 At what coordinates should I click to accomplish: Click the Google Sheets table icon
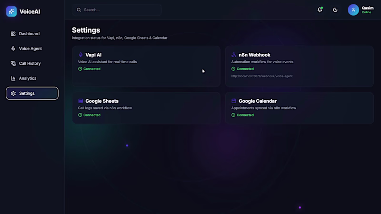[80, 101]
